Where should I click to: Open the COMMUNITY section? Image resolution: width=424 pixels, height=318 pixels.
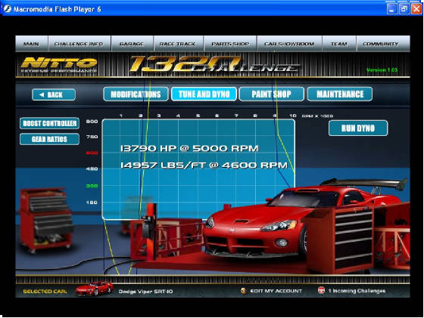coord(383,44)
